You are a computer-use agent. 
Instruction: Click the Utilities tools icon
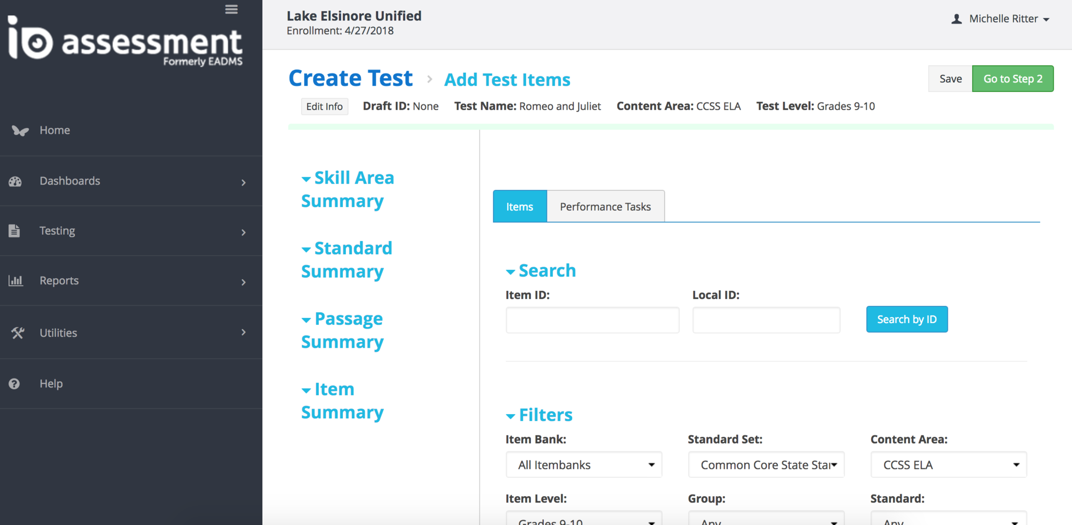click(17, 333)
